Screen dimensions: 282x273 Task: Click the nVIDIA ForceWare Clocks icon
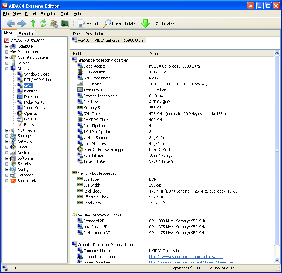pyautogui.click(x=75, y=215)
